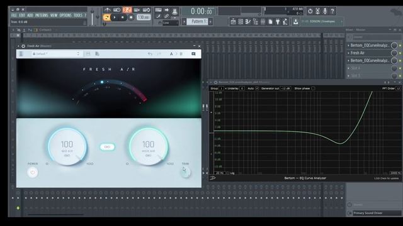
Task: Click plus button right of Pattern 1
Action: 210,21
